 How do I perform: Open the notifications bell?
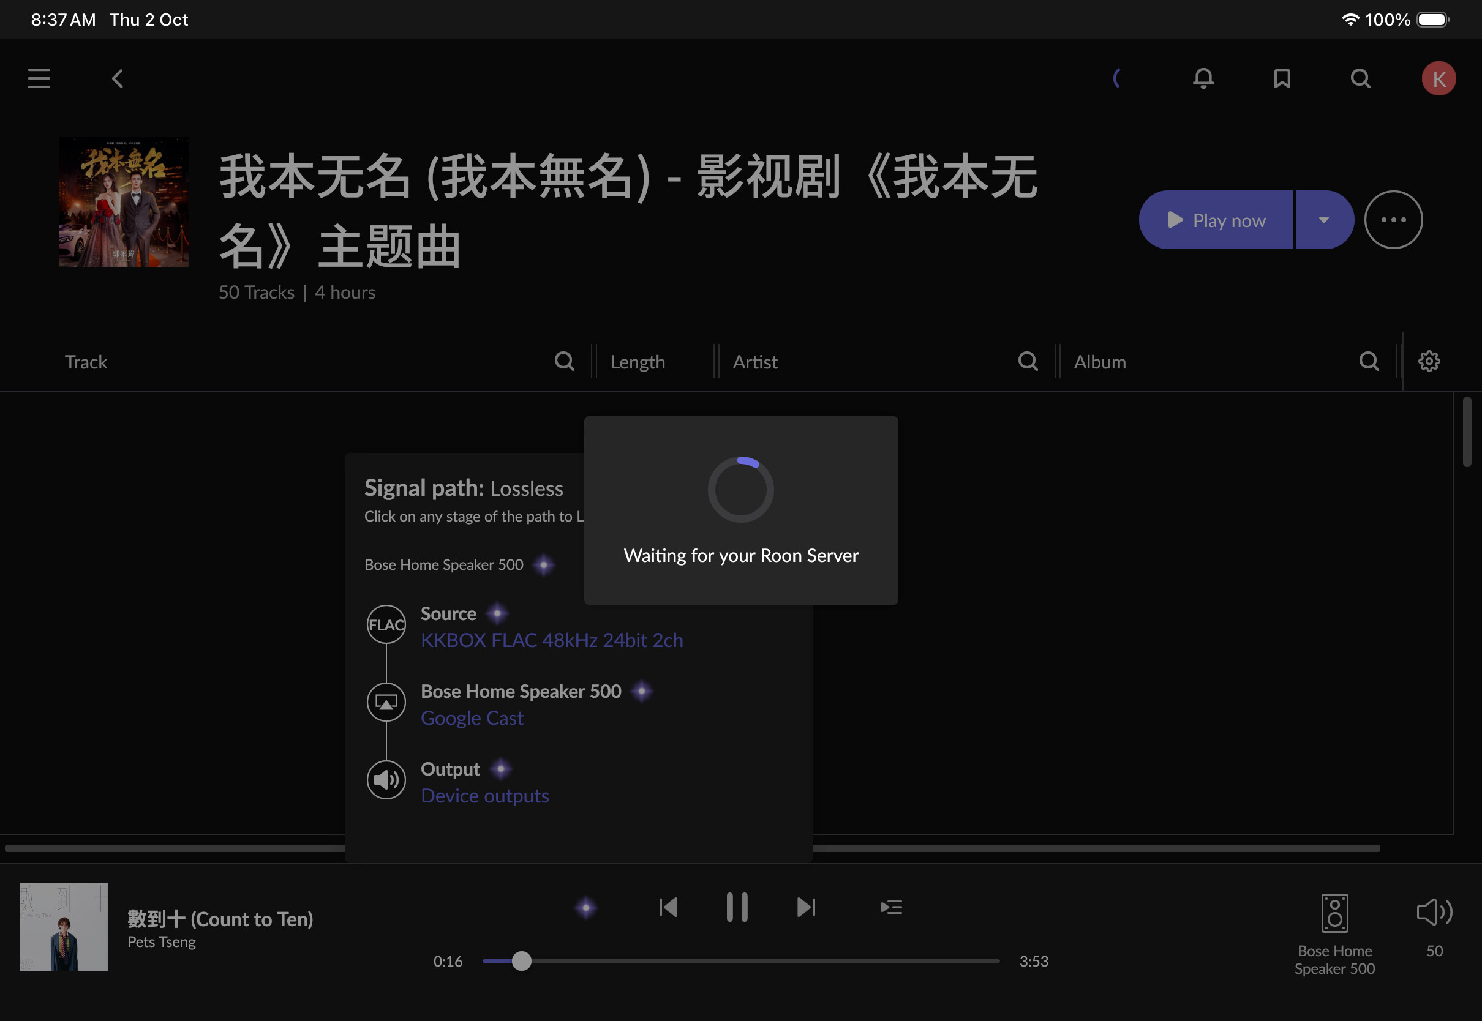pyautogui.click(x=1203, y=79)
